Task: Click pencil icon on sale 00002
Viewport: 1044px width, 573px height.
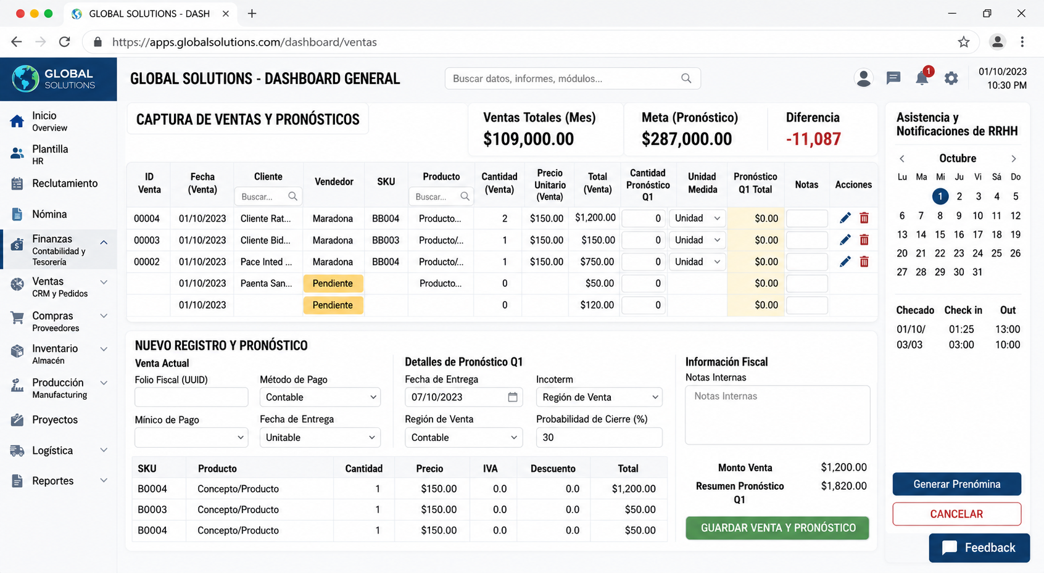Action: (x=845, y=262)
